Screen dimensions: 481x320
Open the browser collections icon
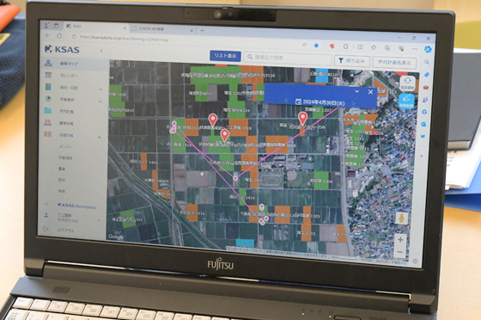point(387,48)
